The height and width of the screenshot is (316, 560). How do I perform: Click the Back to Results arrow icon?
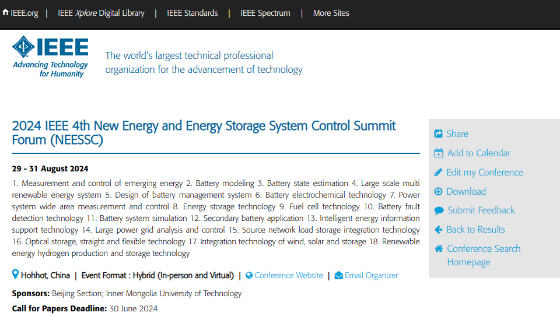tap(439, 230)
